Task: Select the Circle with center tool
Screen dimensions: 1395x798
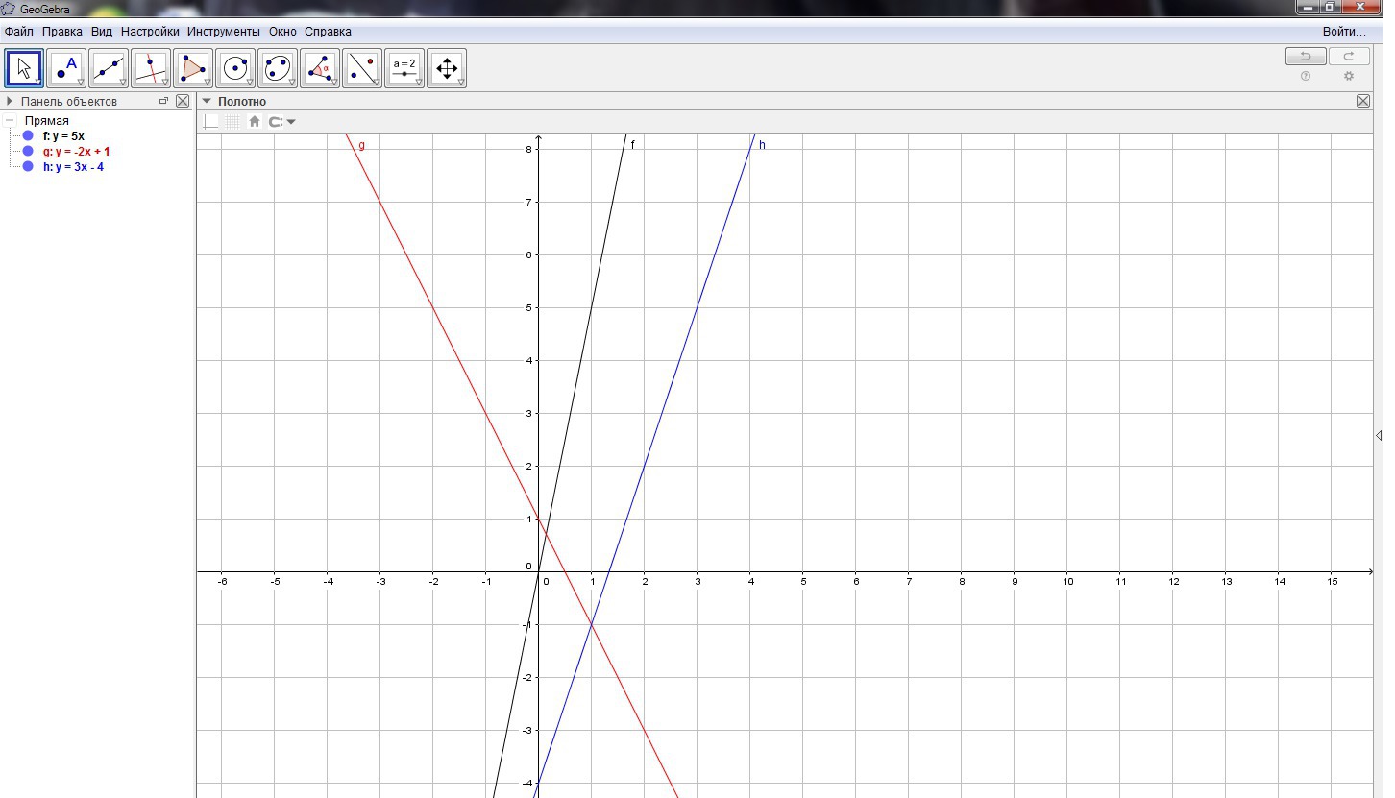Action: (x=235, y=68)
